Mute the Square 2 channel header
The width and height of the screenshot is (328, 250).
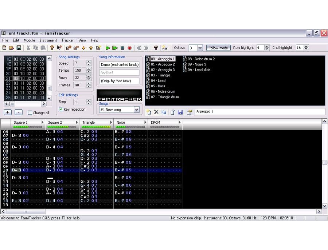pos(55,122)
